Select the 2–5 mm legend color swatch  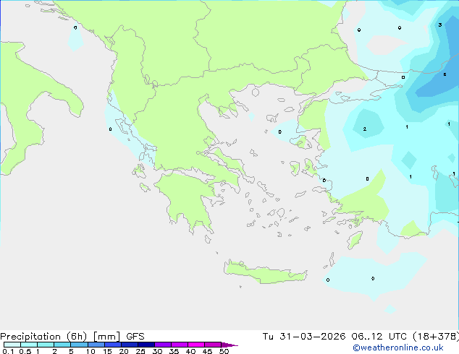[62, 345]
